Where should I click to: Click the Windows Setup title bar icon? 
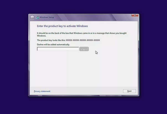pos(37,17)
